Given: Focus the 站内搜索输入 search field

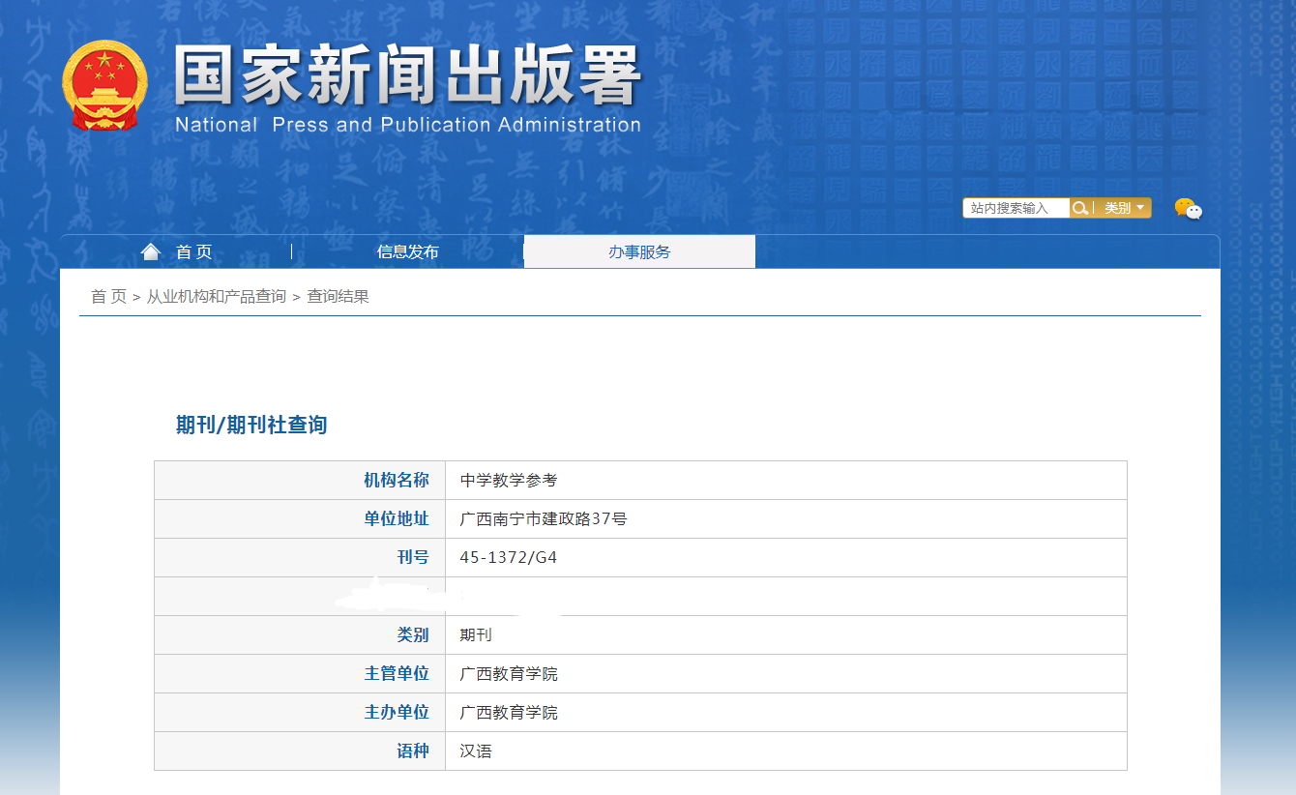Looking at the screenshot, I should pos(1015,208).
